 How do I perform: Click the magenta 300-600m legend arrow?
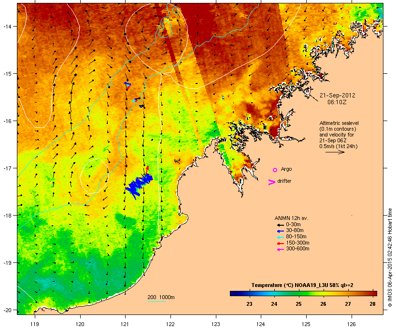pyautogui.click(x=280, y=249)
